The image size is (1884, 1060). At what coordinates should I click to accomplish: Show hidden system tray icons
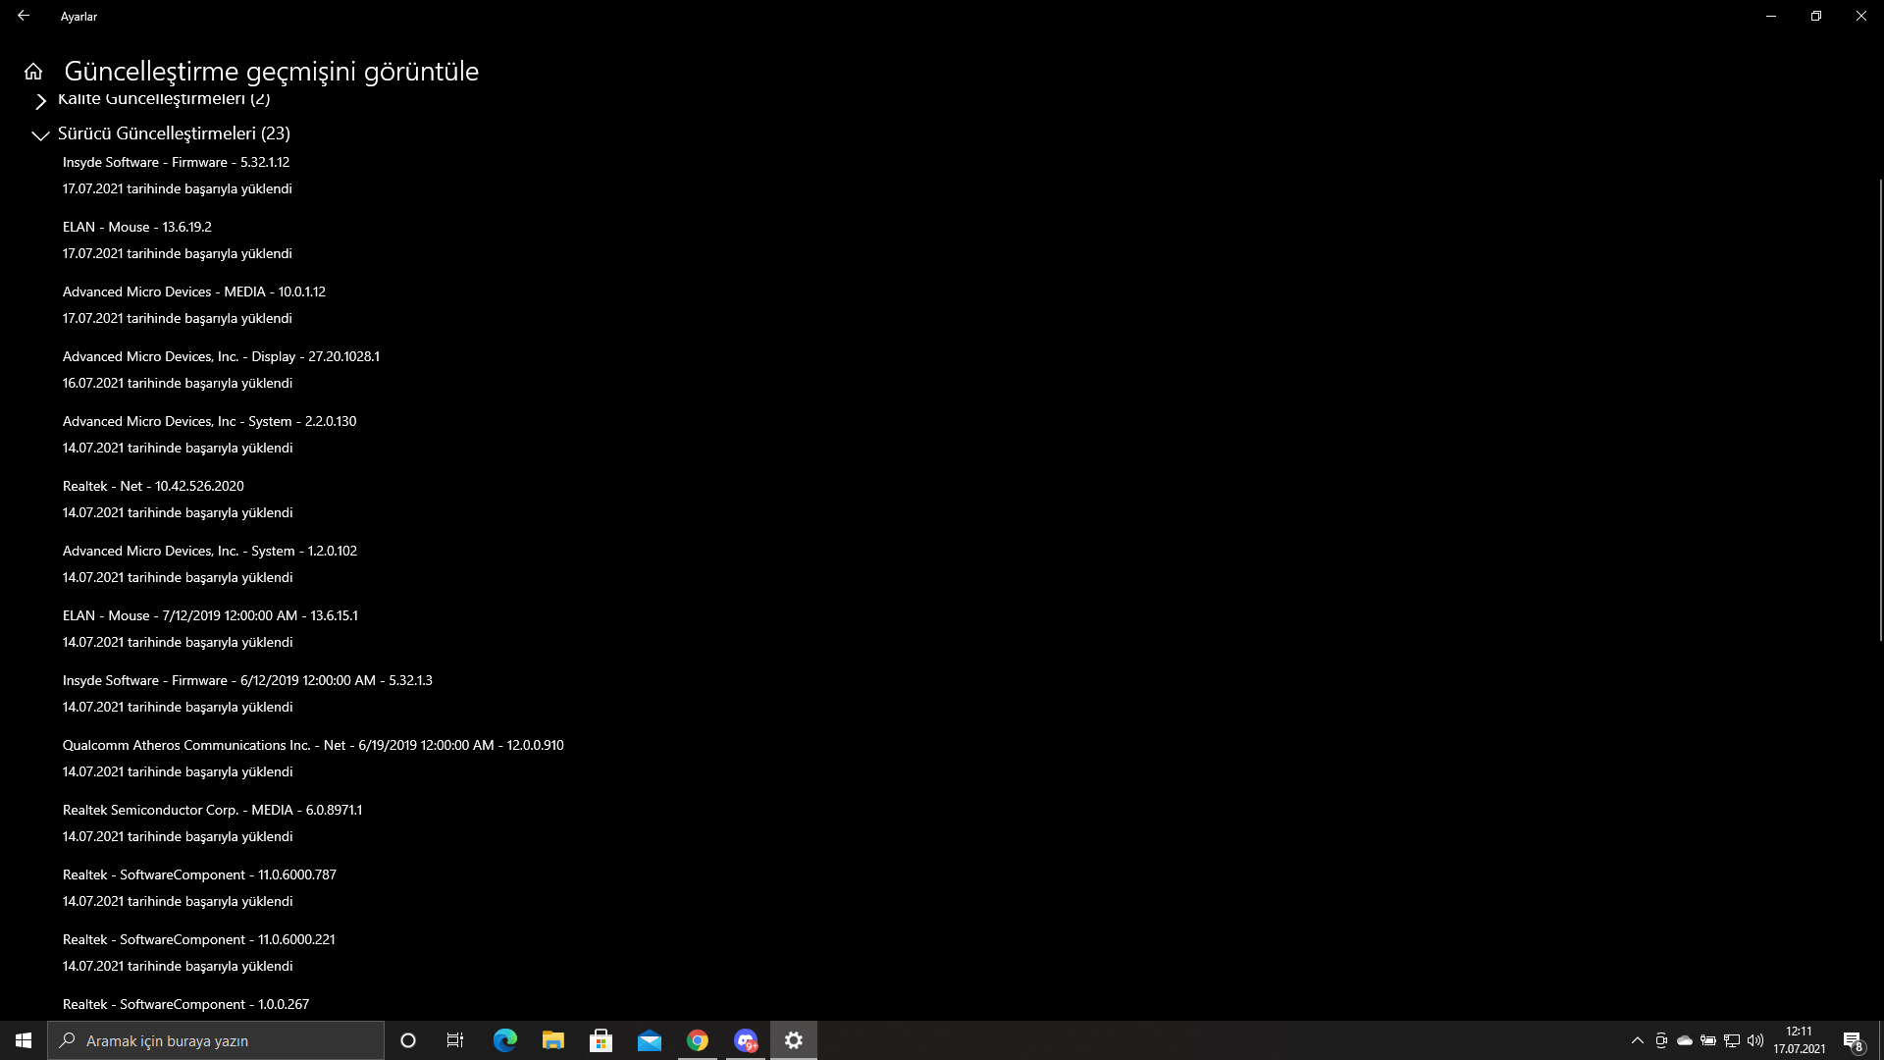pyautogui.click(x=1637, y=1040)
